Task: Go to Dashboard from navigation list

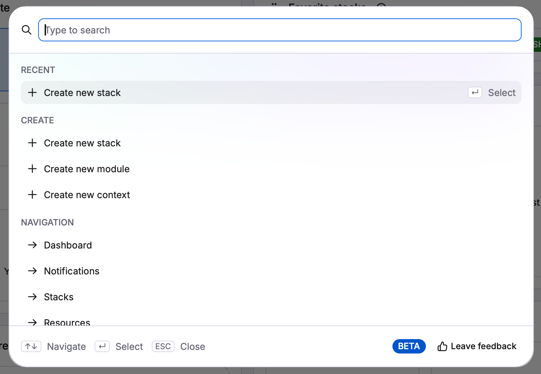Action: (x=68, y=245)
